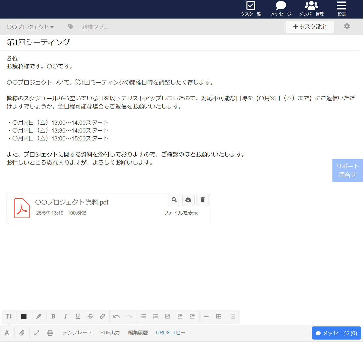Open the font size tool

9,316
